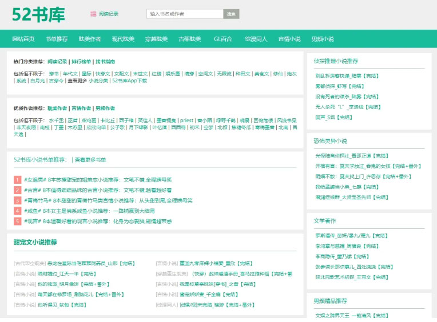Open novel 他听得见_软包
Image resolution: width=437 pixels, height=322 pixels.
pos(62,305)
